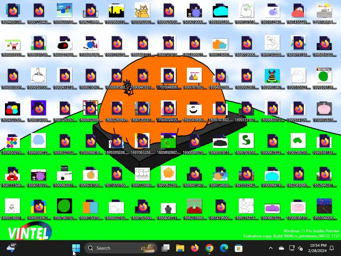
Task: Open the file labeled 1652646381
Action: [x=324, y=177]
